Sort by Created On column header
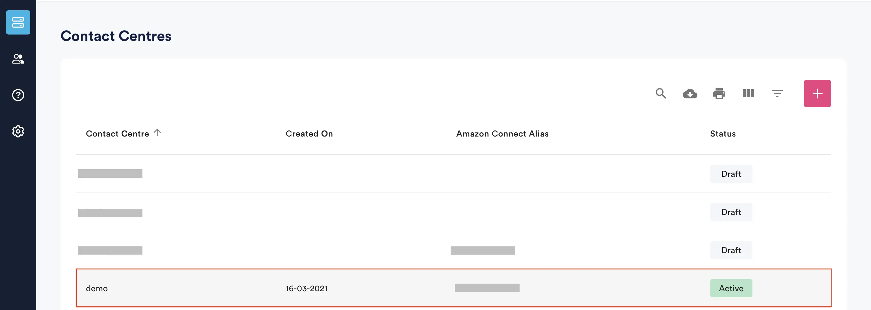This screenshot has width=871, height=310. pyautogui.click(x=309, y=134)
